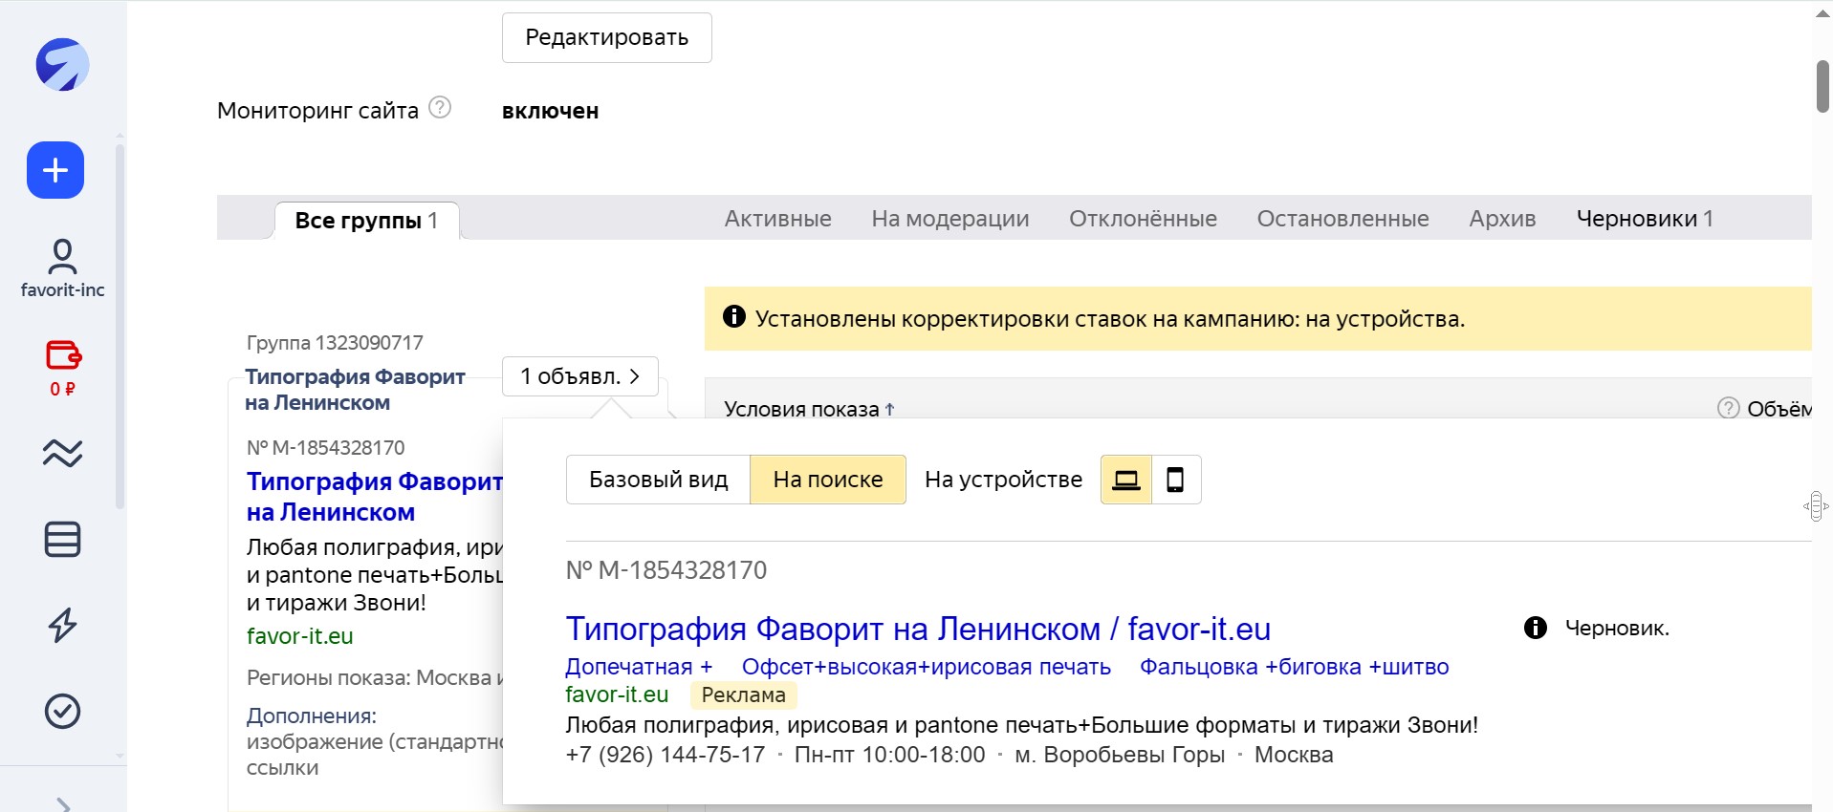The width and height of the screenshot is (1833, 812).
Task: Click text Регионы показа: Москва
Action: [x=375, y=677]
